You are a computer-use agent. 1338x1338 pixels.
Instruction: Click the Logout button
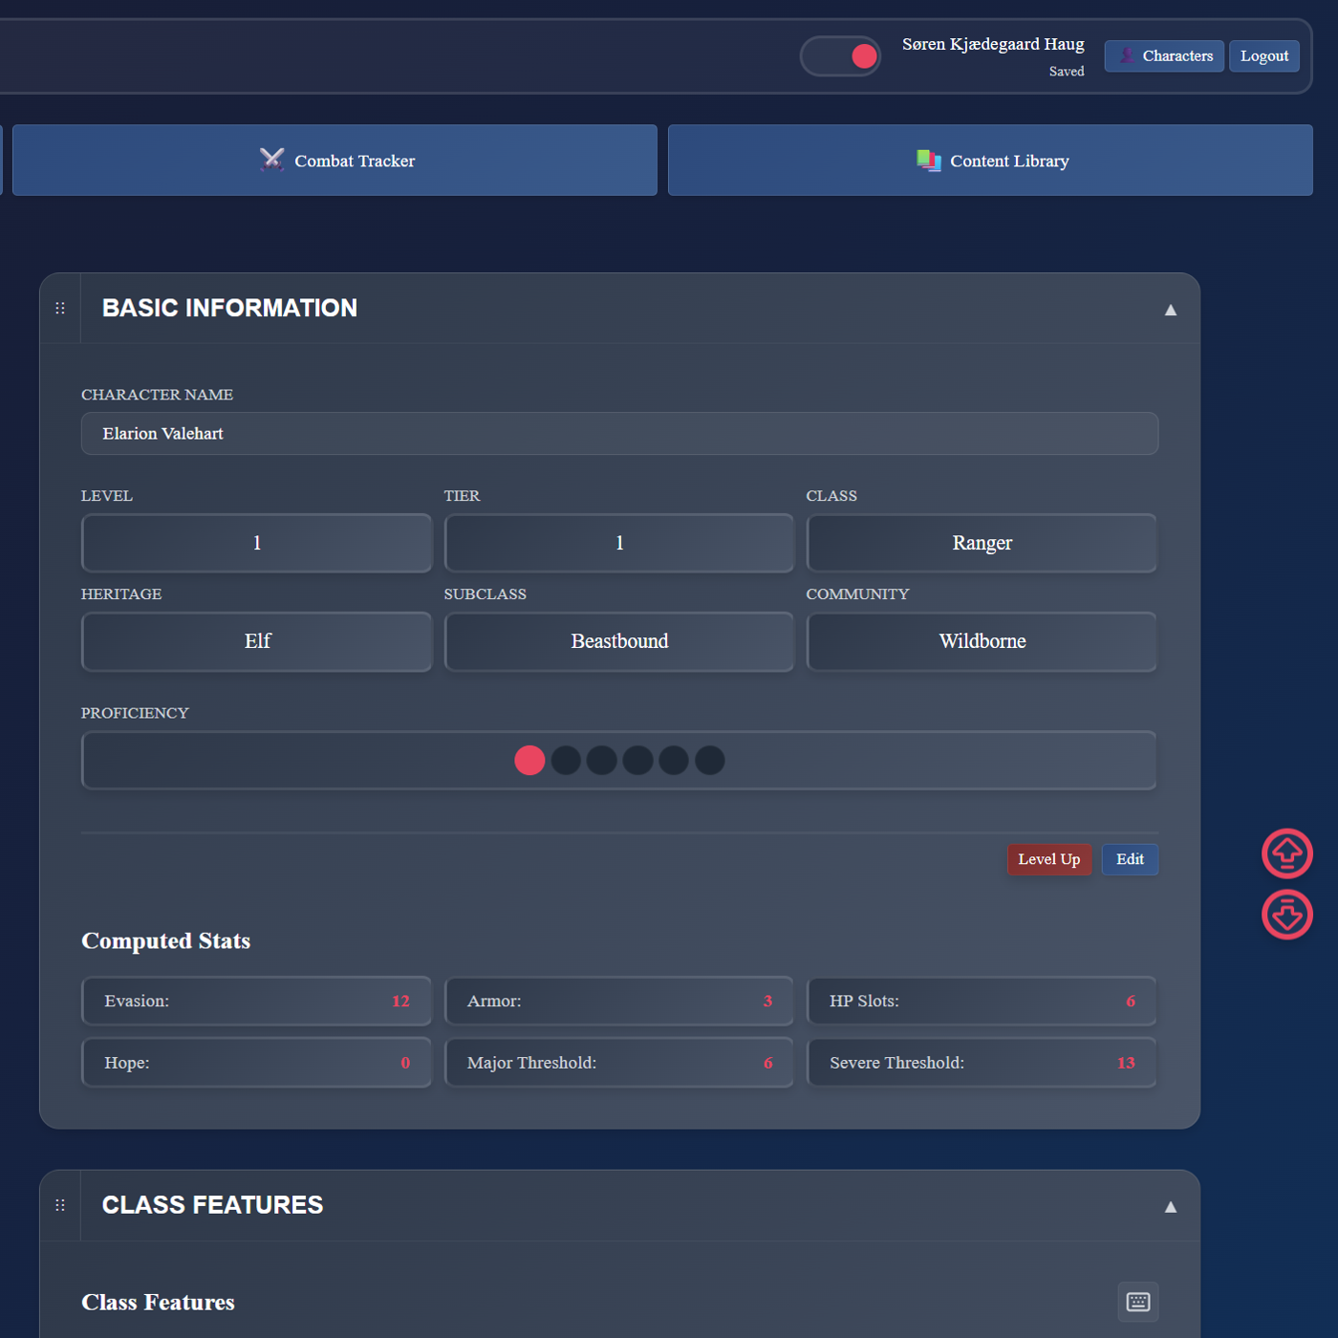point(1263,56)
